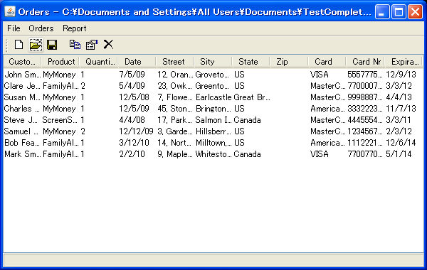Click city cell Salmon I...
The width and height of the screenshot is (427, 270).
coord(213,120)
